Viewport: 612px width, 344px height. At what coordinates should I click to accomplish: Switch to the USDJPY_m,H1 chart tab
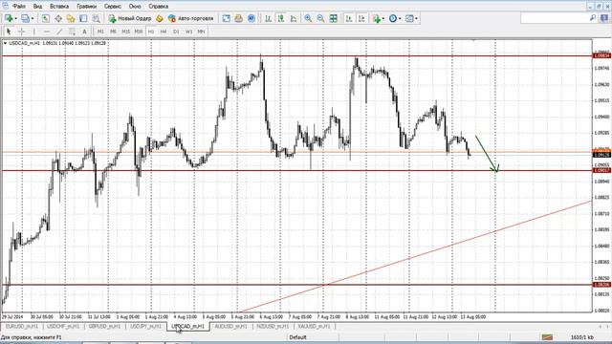pyautogui.click(x=145, y=327)
